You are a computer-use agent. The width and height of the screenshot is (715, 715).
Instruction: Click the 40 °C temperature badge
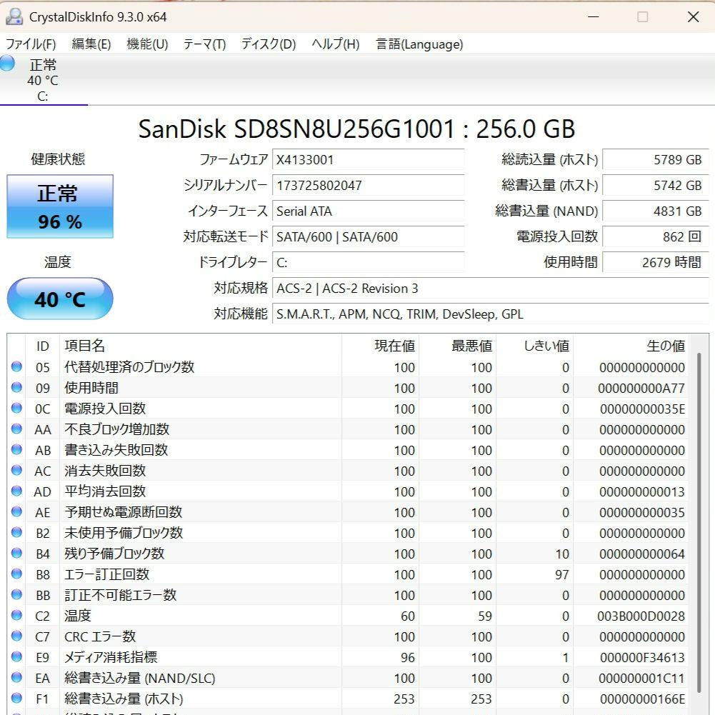59,299
